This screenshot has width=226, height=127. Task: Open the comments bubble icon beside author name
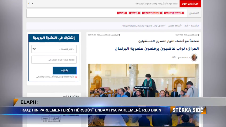(x=174, y=57)
